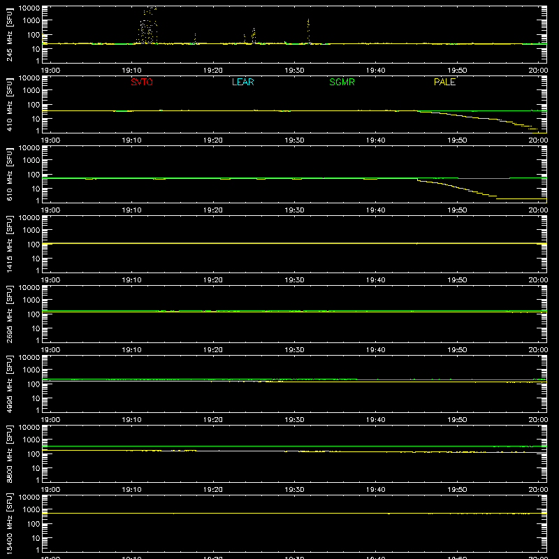
Task: Select the 2695 MHz [SFU] axis label
Action: [10, 314]
